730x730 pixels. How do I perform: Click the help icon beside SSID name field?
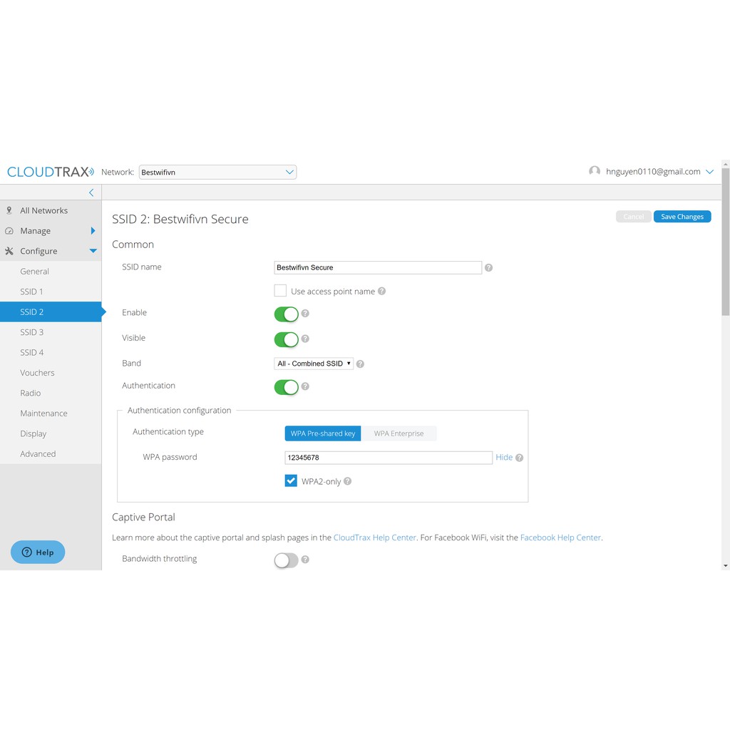click(x=488, y=268)
